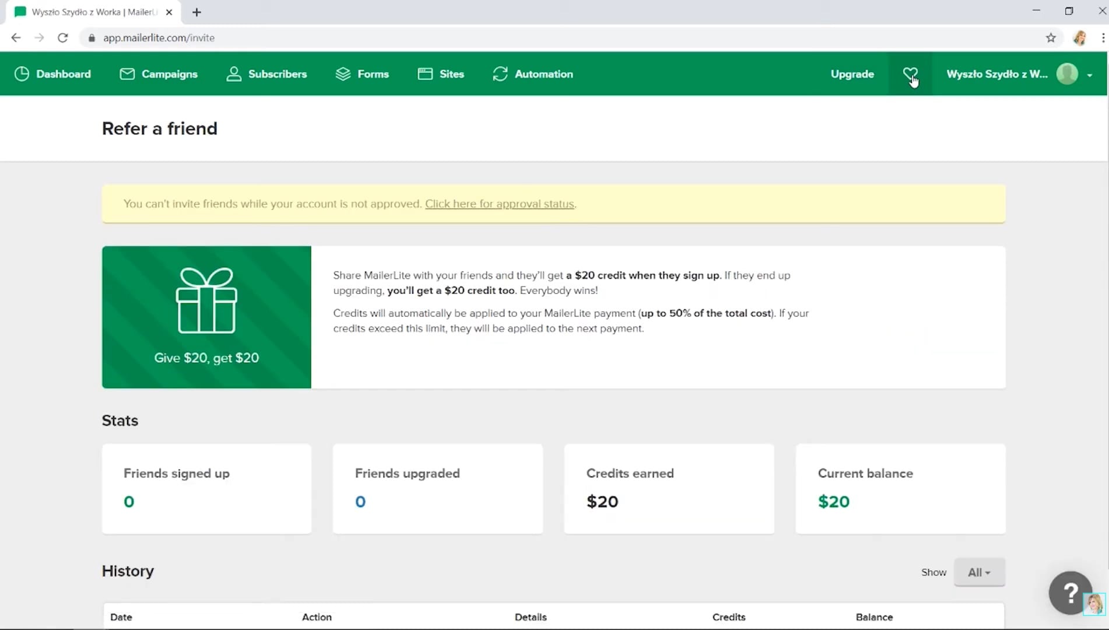The width and height of the screenshot is (1109, 630).
Task: Click the small webcam thumbnail in the corner
Action: click(1094, 604)
